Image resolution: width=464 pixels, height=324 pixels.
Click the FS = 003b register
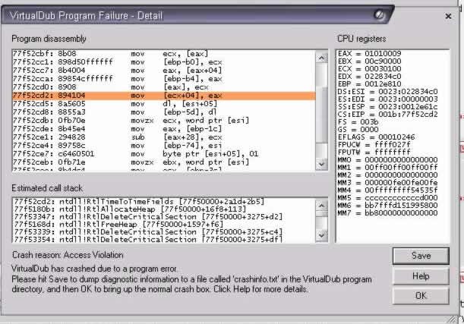coord(358,122)
